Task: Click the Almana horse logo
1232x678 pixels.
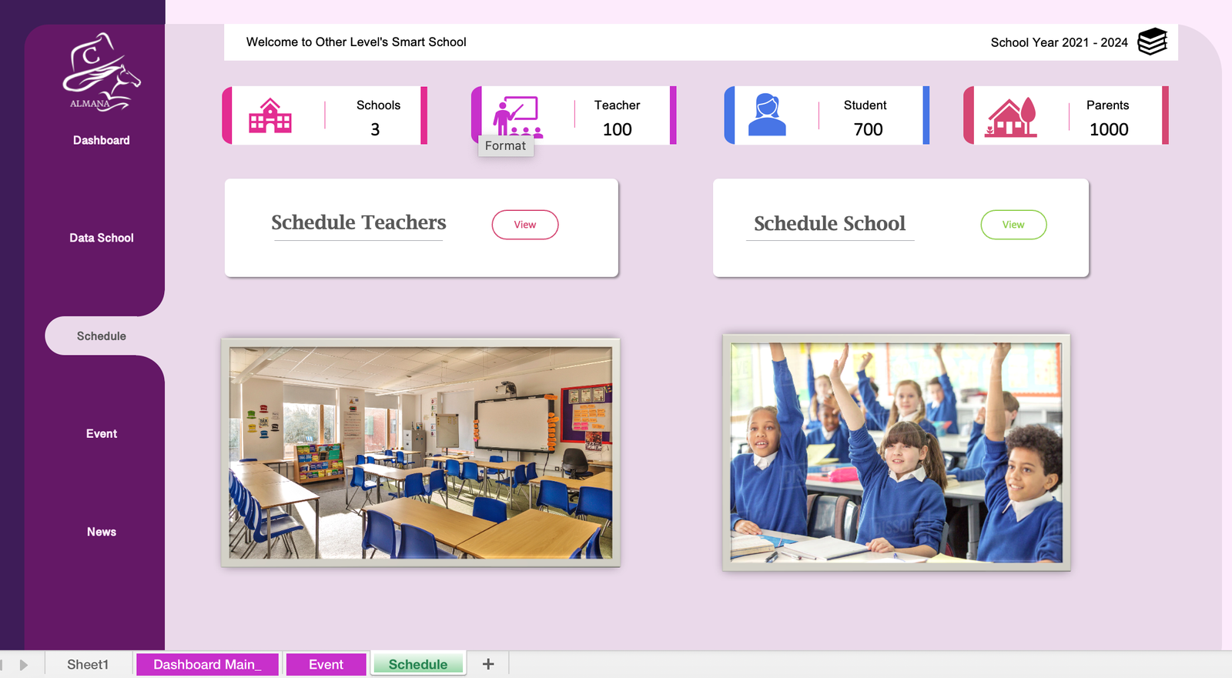Action: pyautogui.click(x=101, y=72)
